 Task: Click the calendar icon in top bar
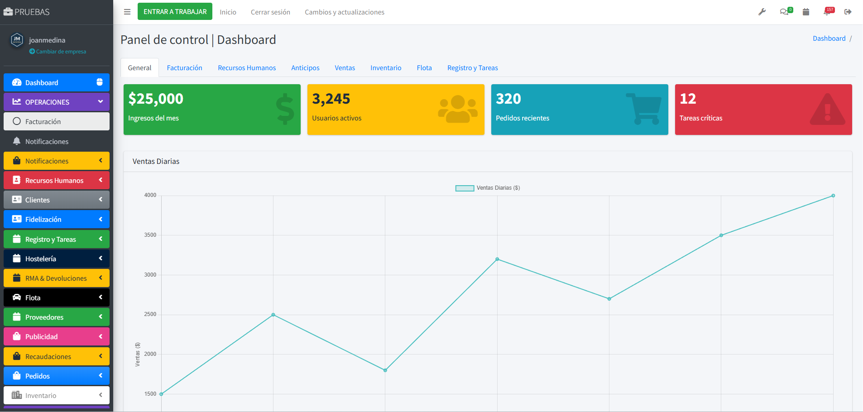(x=806, y=12)
